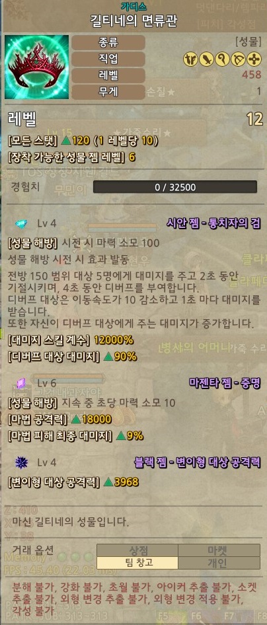This screenshot has height=625, width=267.
Task: Click the swordsman class icon
Action: tap(206, 59)
